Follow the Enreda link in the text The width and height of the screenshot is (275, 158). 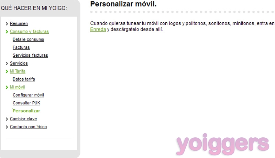[x=98, y=29]
